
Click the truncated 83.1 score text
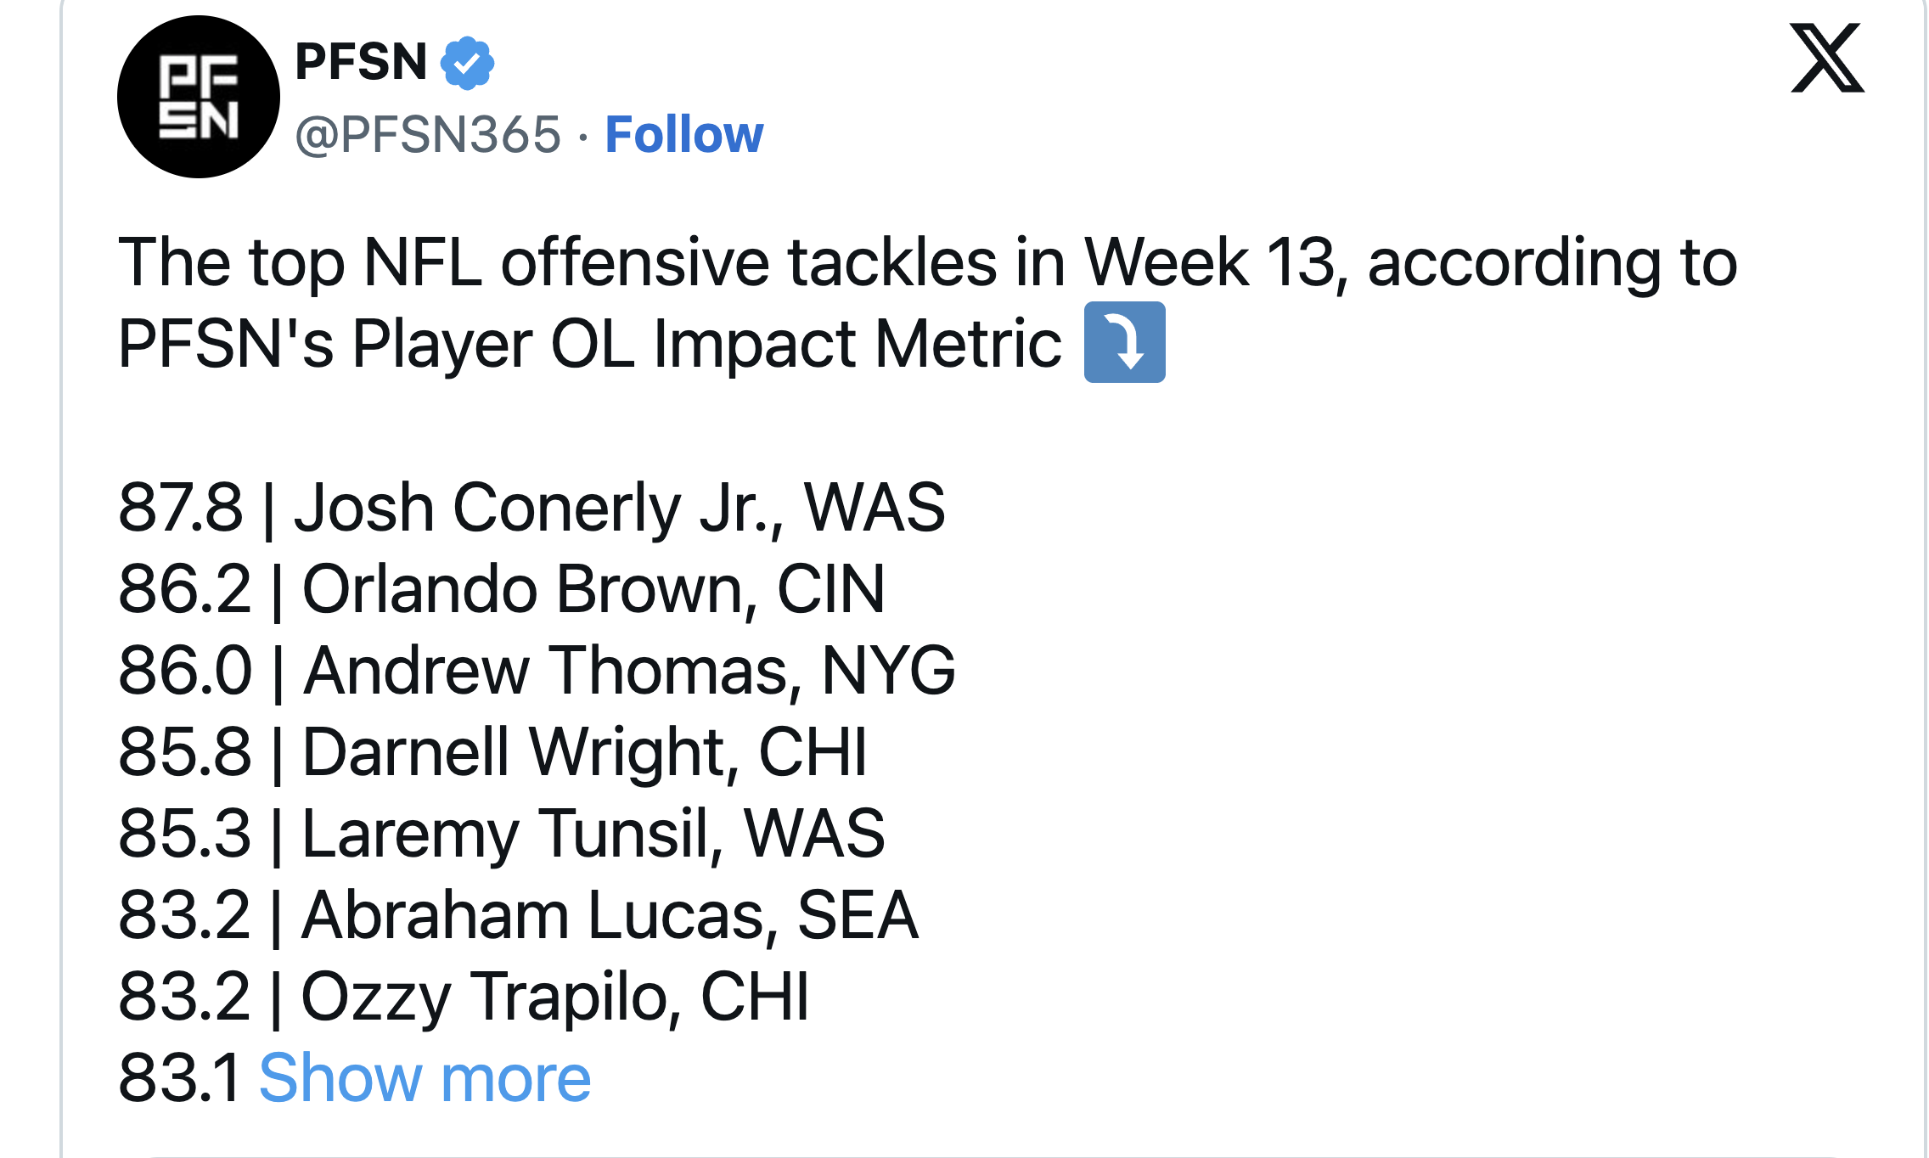pos(180,1078)
